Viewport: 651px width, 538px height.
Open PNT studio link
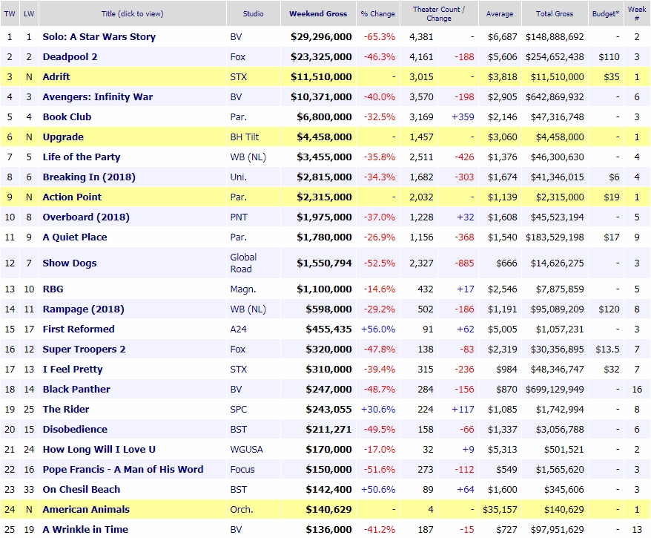(239, 217)
